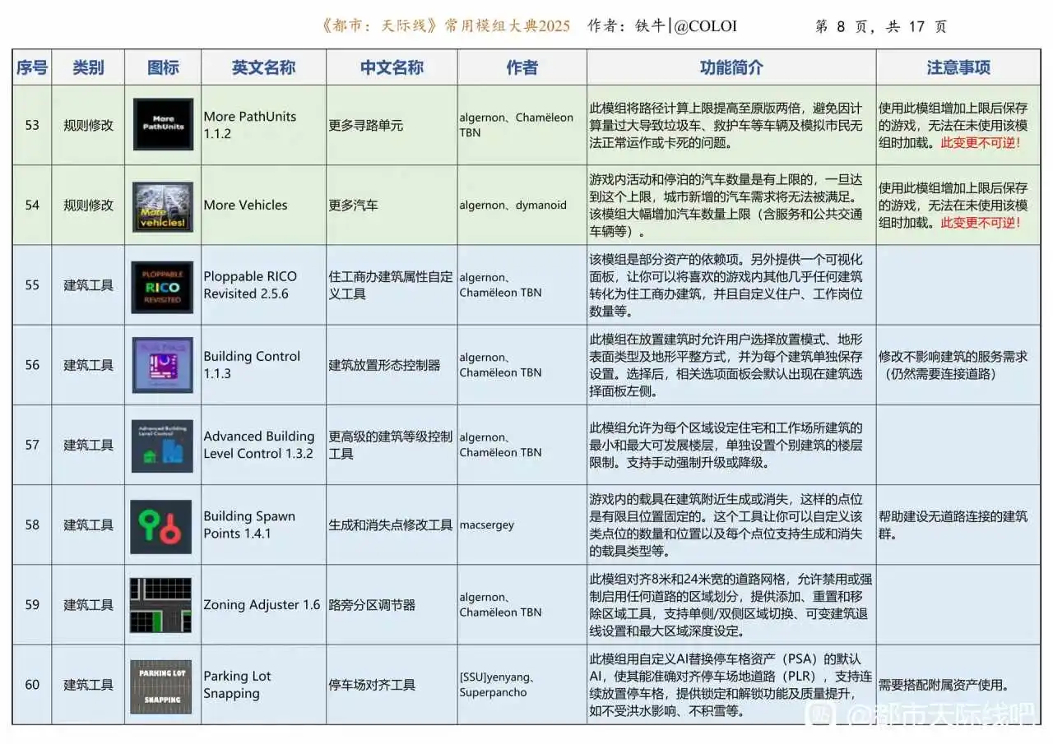The height and width of the screenshot is (744, 1053).
Task: Click the More PathUnits mod icon
Action: coord(163,125)
